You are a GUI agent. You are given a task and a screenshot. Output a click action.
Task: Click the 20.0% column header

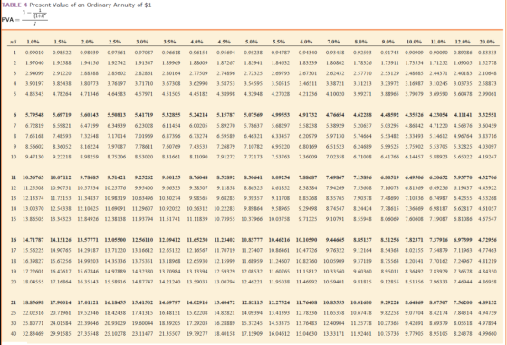click(487, 42)
